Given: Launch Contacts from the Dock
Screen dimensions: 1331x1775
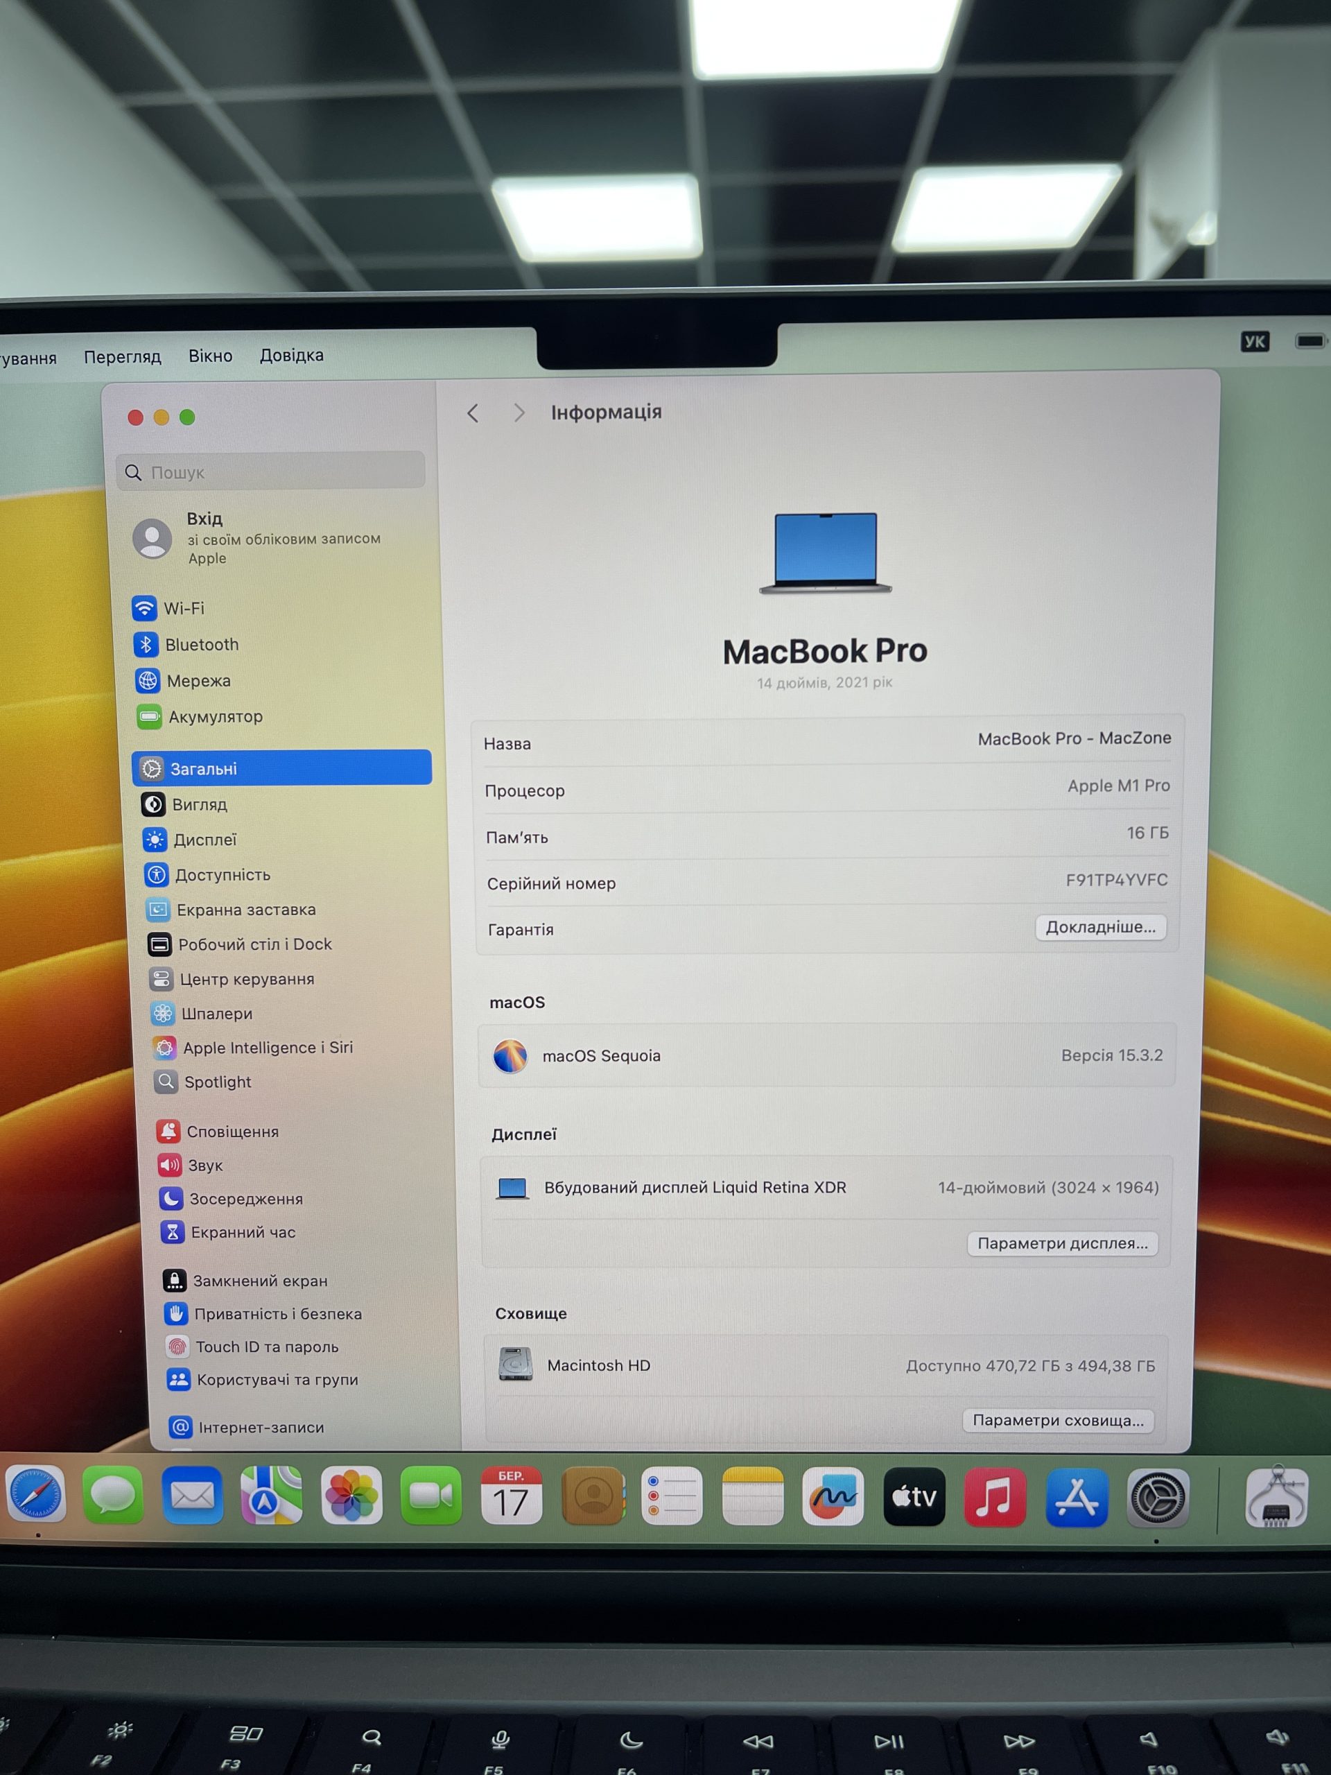Looking at the screenshot, I should (x=593, y=1496).
